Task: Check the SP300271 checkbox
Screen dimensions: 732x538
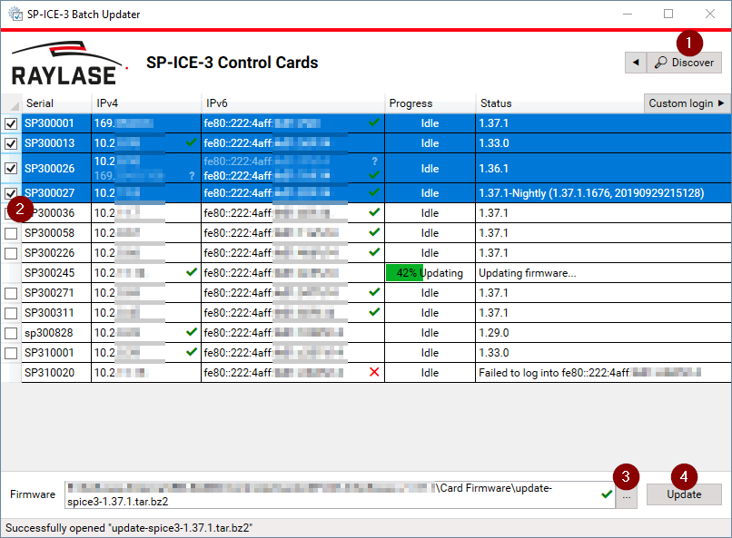Action: 11,293
